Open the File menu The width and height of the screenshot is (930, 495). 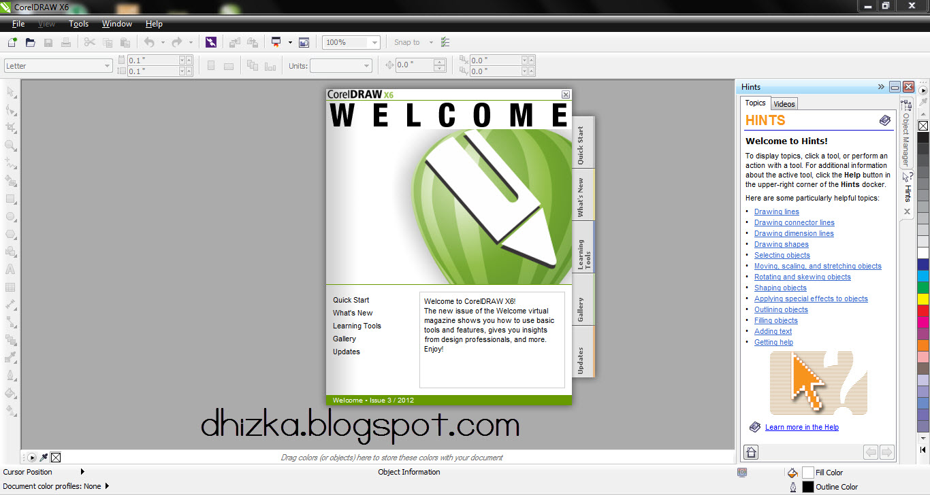[x=18, y=24]
